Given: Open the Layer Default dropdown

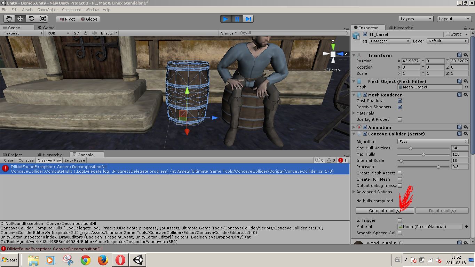Looking at the screenshot, I should coord(447,41).
